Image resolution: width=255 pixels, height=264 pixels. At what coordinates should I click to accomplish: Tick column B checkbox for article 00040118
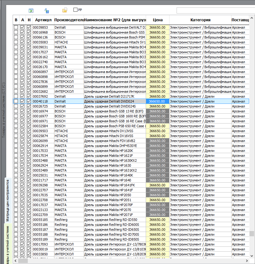16,101
